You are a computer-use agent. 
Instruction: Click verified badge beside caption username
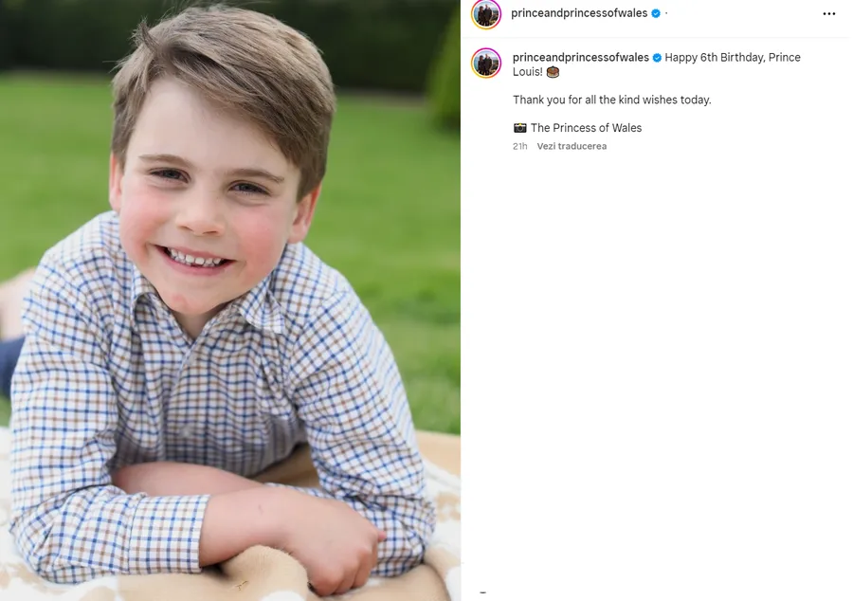[x=657, y=58]
